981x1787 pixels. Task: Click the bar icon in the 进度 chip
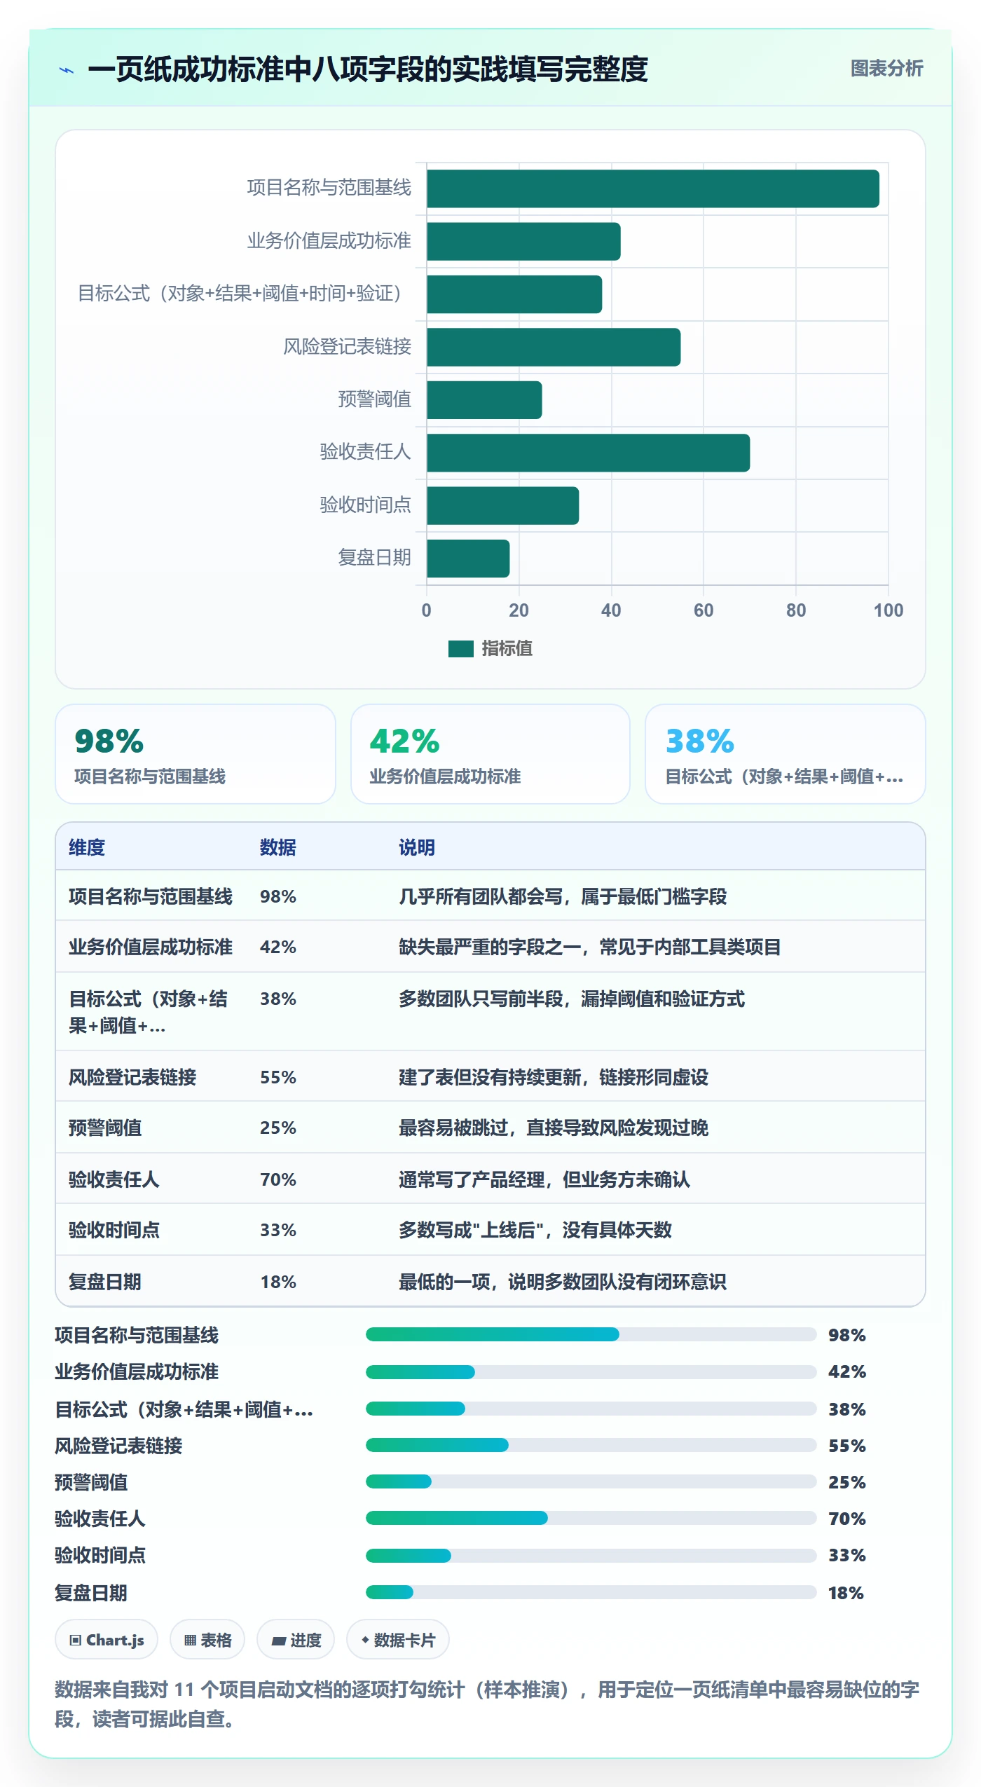coord(279,1641)
